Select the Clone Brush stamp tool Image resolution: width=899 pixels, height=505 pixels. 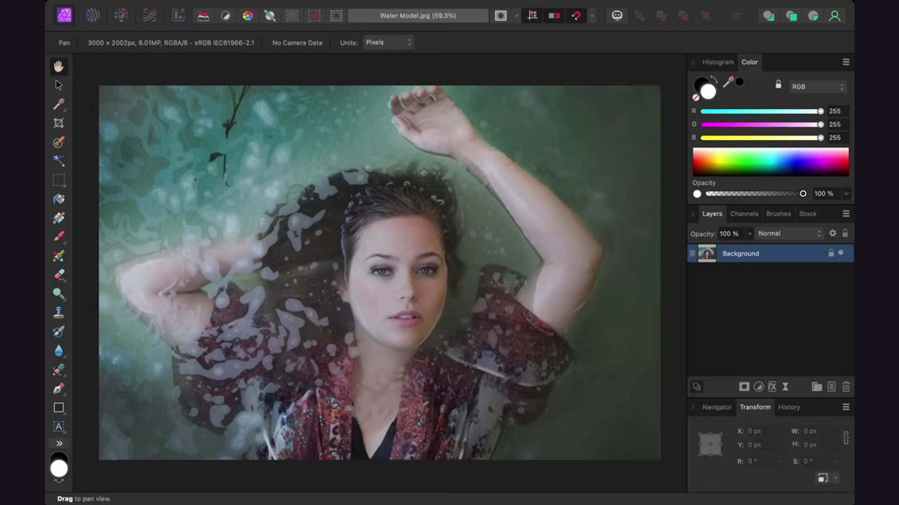pyautogui.click(x=59, y=312)
